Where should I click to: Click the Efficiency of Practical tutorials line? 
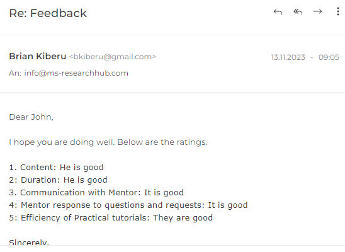[x=111, y=217]
